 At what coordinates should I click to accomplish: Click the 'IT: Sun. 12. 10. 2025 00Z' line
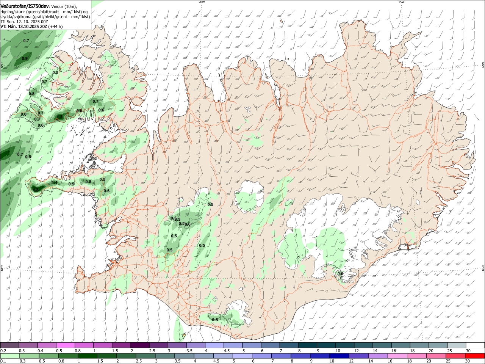click(x=24, y=22)
